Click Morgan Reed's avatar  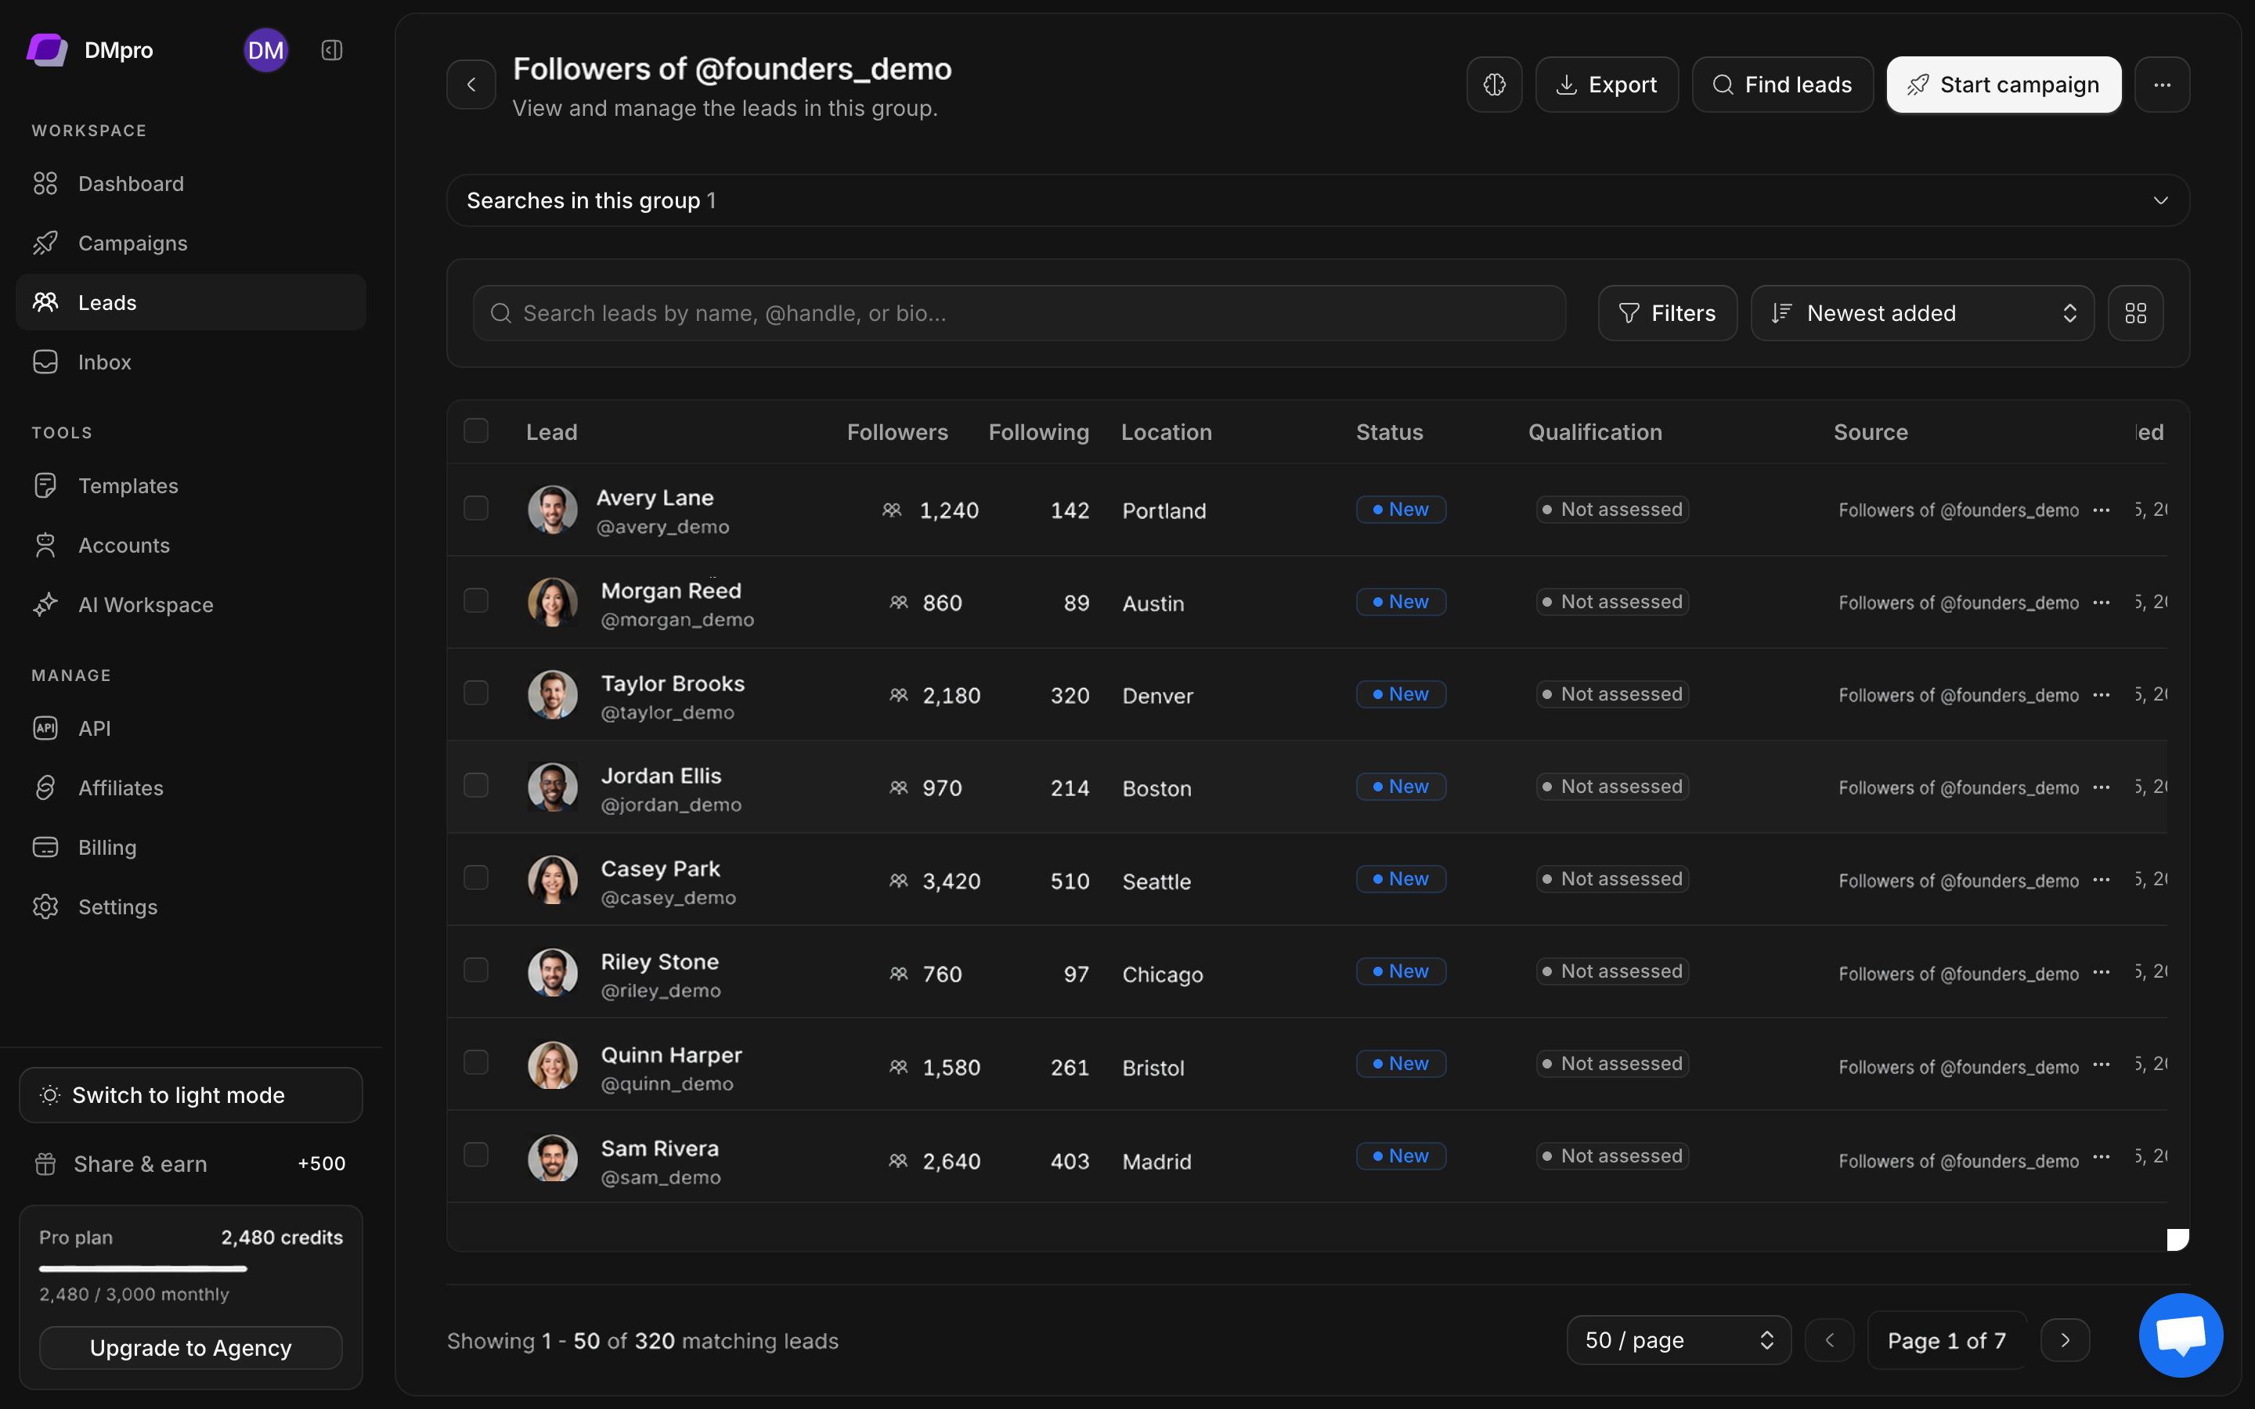click(553, 602)
